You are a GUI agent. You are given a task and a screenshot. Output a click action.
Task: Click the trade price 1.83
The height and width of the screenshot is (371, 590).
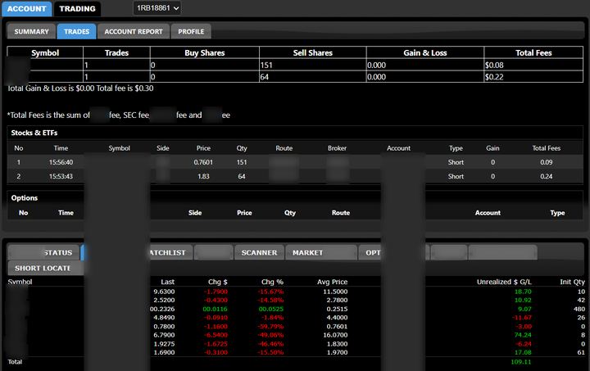coord(203,176)
